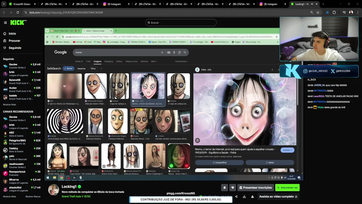Open the Kick sidebar hamburger menu
The image size is (362, 204).
click(x=5, y=23)
